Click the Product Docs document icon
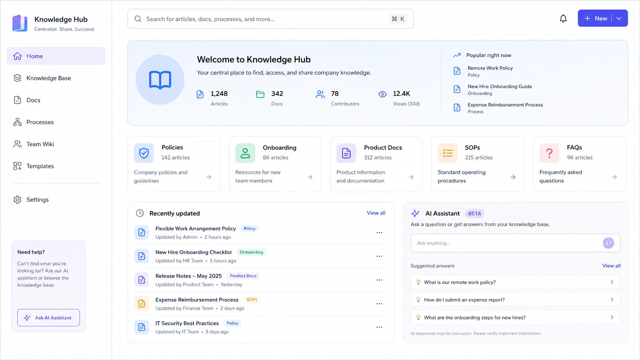The image size is (640, 360). (x=346, y=153)
